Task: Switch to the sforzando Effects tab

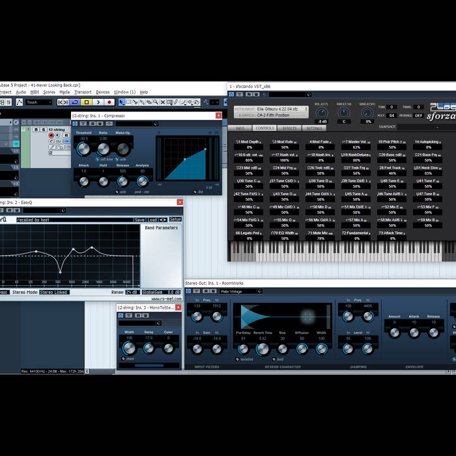Action: (x=289, y=128)
